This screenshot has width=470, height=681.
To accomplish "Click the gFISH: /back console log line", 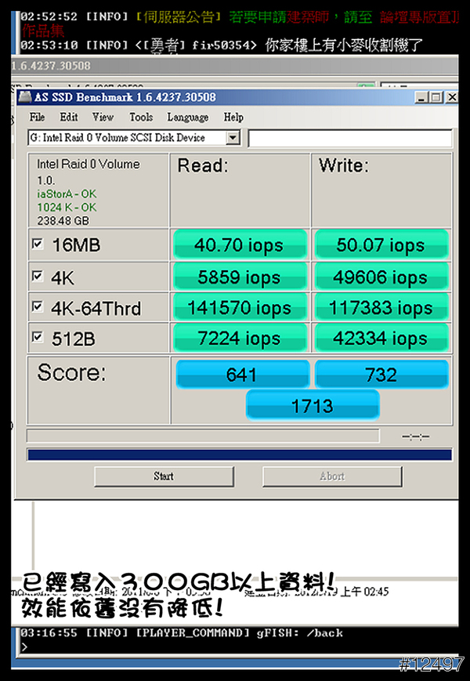I will [x=182, y=633].
